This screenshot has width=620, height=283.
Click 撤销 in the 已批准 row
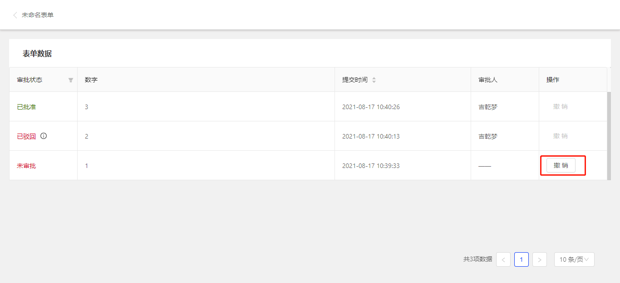[x=561, y=107]
